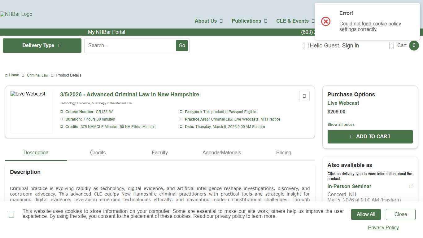This screenshot has height=238, width=423.
Task: Click the cart icon inside ADD TO CART
Action: pyautogui.click(x=352, y=136)
